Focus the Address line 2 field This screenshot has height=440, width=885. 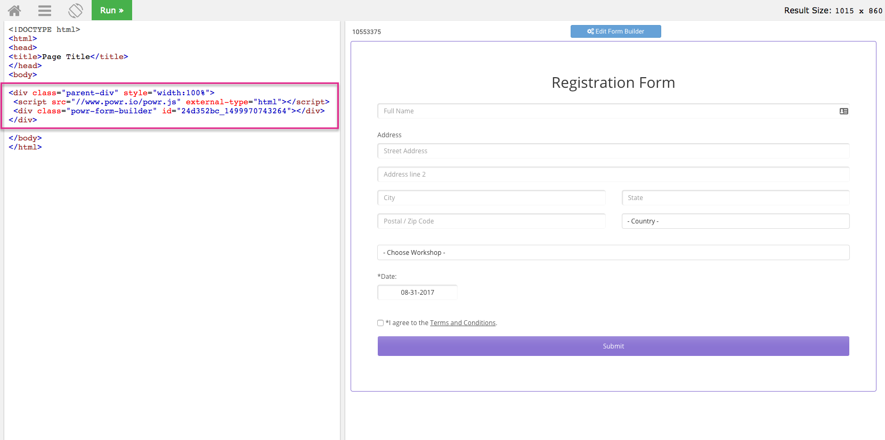pyautogui.click(x=613, y=175)
